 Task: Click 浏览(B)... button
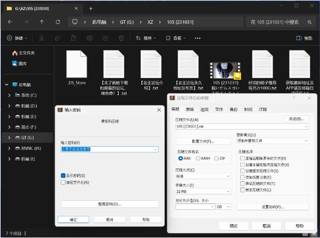pos(297,119)
